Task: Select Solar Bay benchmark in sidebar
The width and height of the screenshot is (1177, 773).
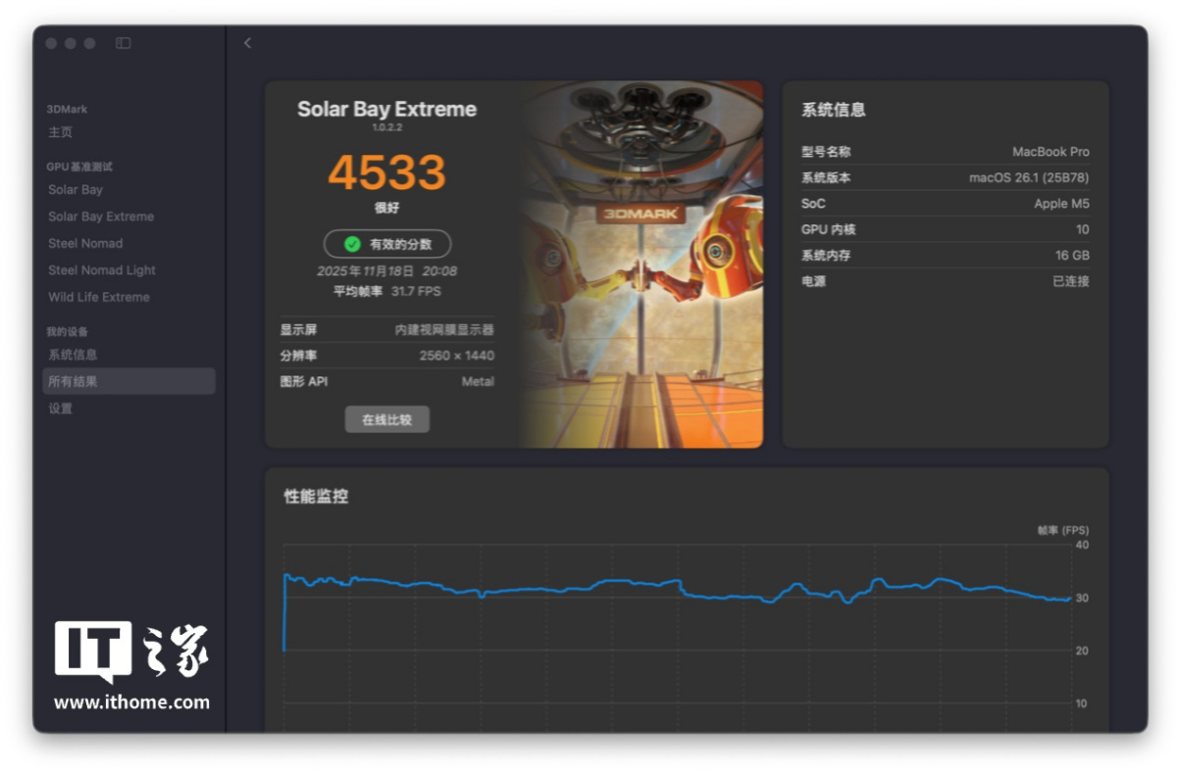Action: 76,190
